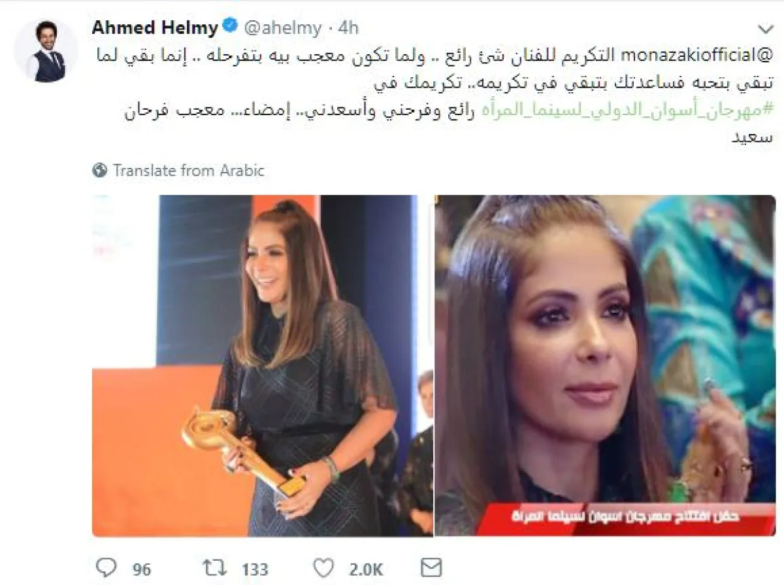Click the reply speech bubble icon

click(x=105, y=566)
